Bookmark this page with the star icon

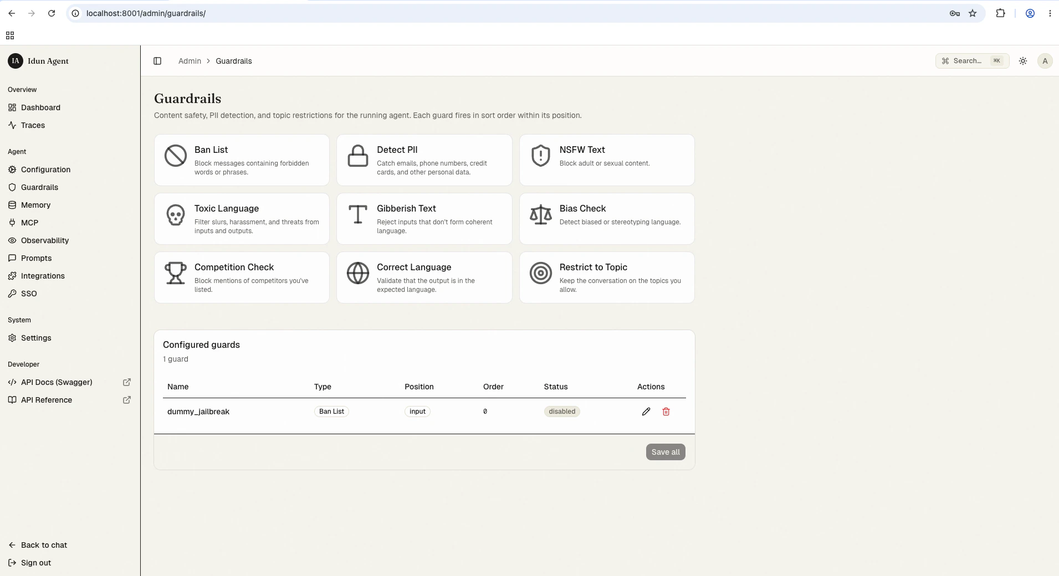coord(973,13)
